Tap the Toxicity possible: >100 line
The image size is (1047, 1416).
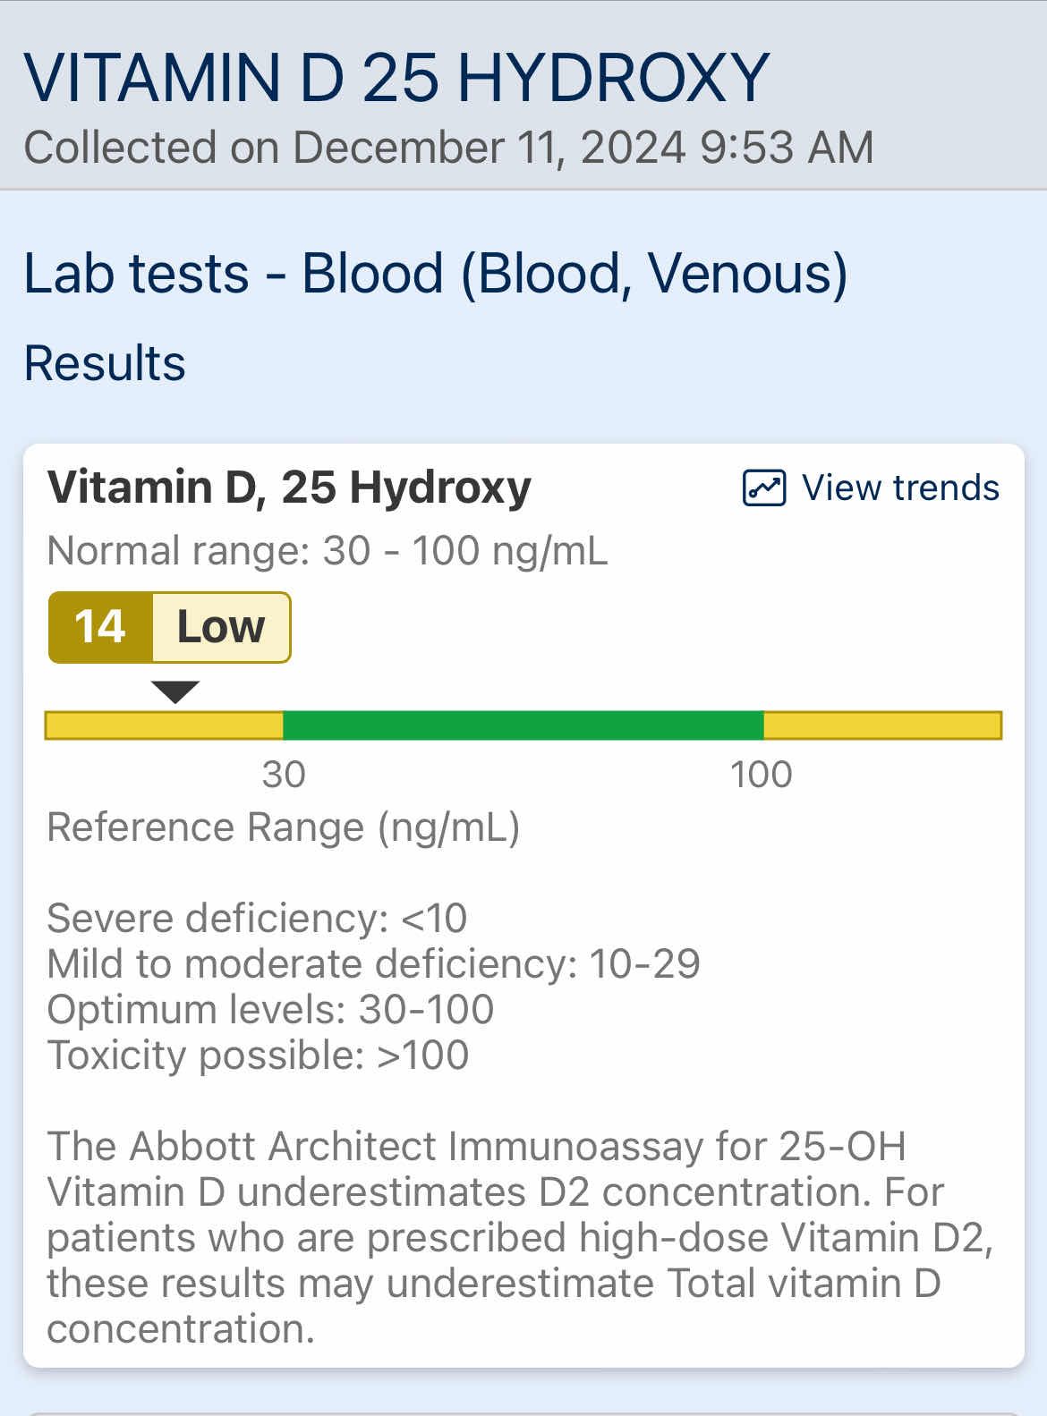click(258, 1056)
